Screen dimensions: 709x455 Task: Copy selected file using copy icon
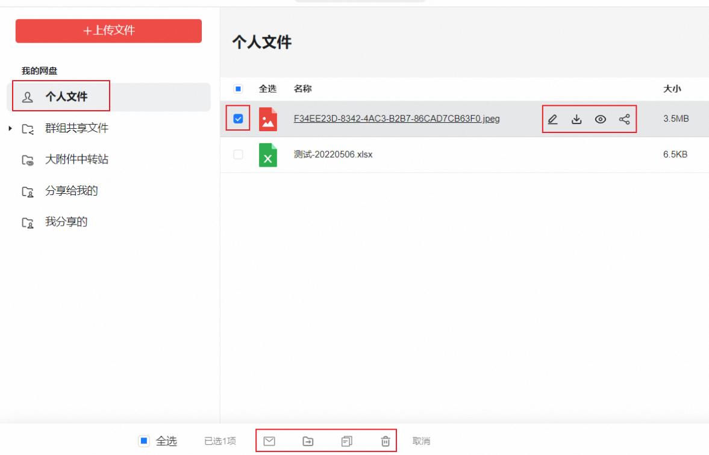[x=346, y=441]
